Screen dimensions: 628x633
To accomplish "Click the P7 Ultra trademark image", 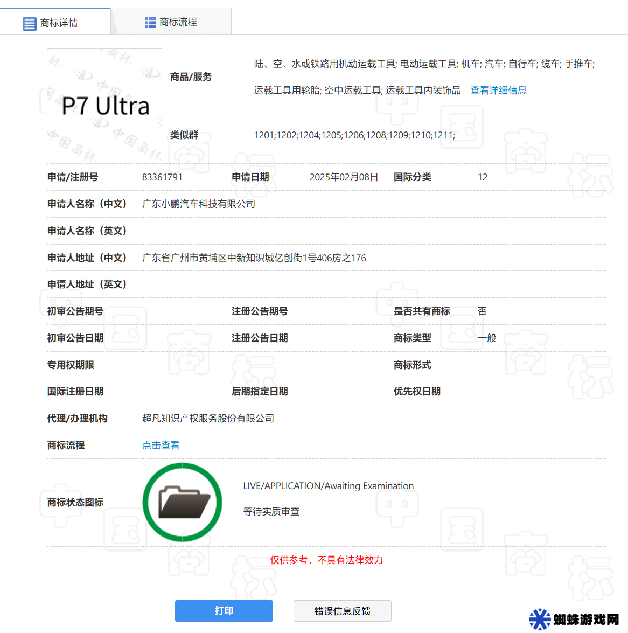I will (x=104, y=106).
